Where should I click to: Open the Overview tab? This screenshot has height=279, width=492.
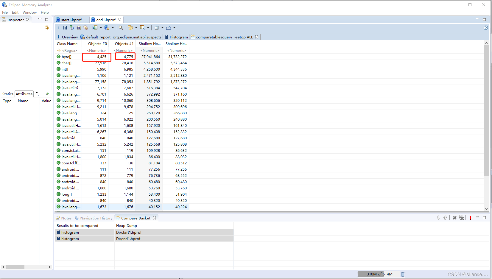67,37
